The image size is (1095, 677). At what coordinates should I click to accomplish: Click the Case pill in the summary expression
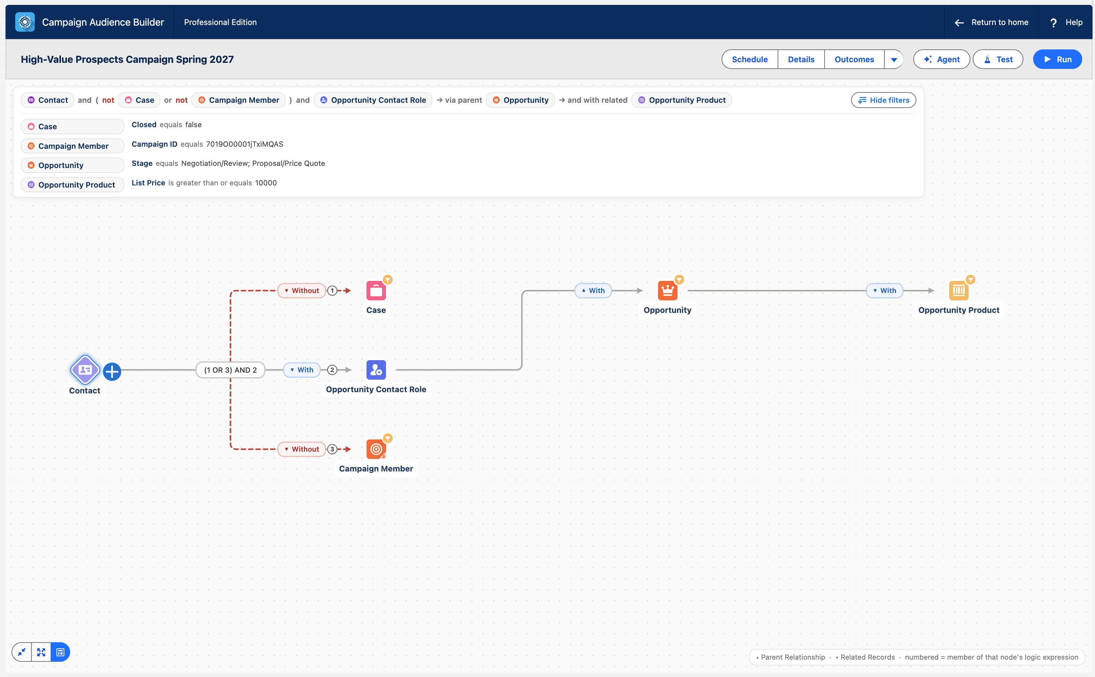coord(139,100)
